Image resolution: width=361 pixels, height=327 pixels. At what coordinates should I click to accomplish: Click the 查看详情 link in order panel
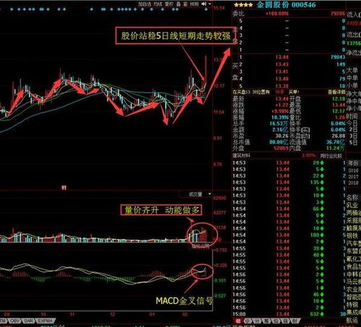(x=336, y=92)
